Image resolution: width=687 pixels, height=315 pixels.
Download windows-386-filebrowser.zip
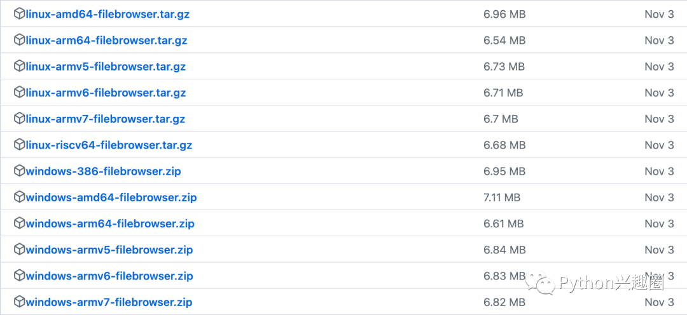(104, 171)
